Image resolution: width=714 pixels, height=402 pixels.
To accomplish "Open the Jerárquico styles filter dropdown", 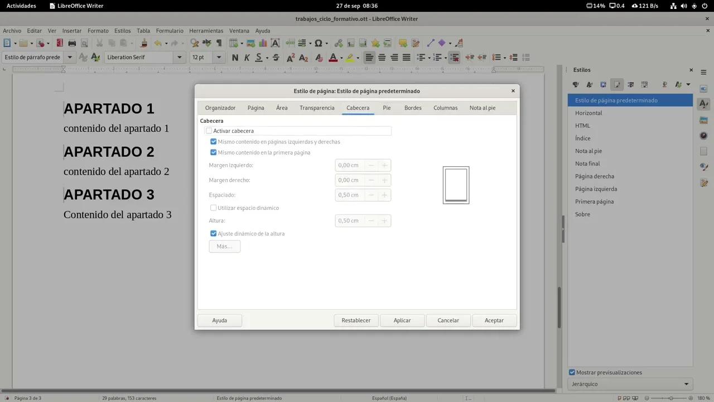I will click(686, 384).
